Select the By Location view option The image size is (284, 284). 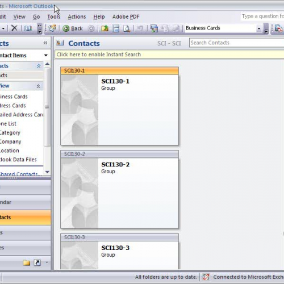point(10,151)
